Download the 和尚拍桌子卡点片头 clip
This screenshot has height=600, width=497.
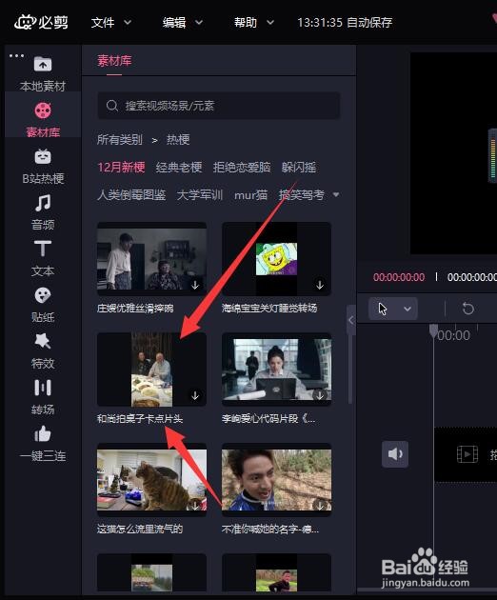tap(195, 395)
